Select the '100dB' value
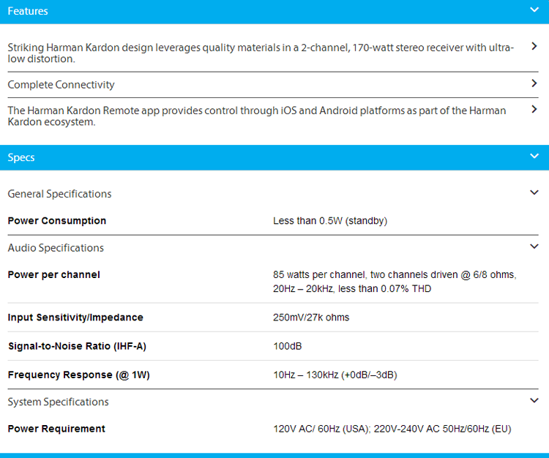 pyautogui.click(x=287, y=346)
